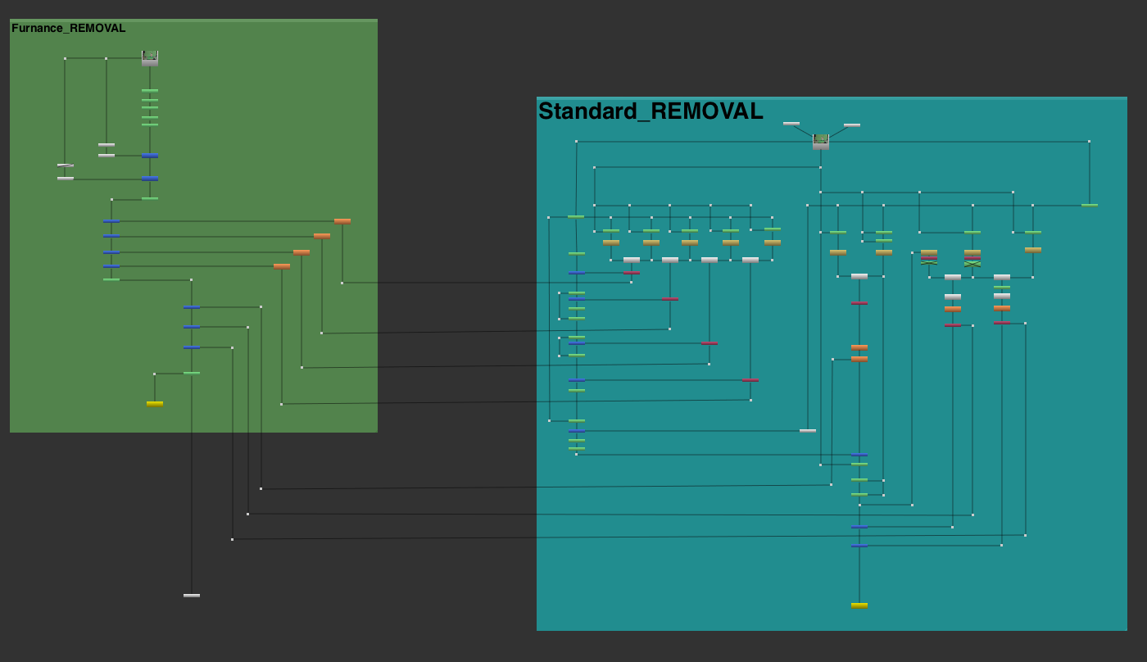Select the lowest orange node in Furnance_REMOVAL
The width and height of the screenshot is (1147, 662).
pos(282,266)
